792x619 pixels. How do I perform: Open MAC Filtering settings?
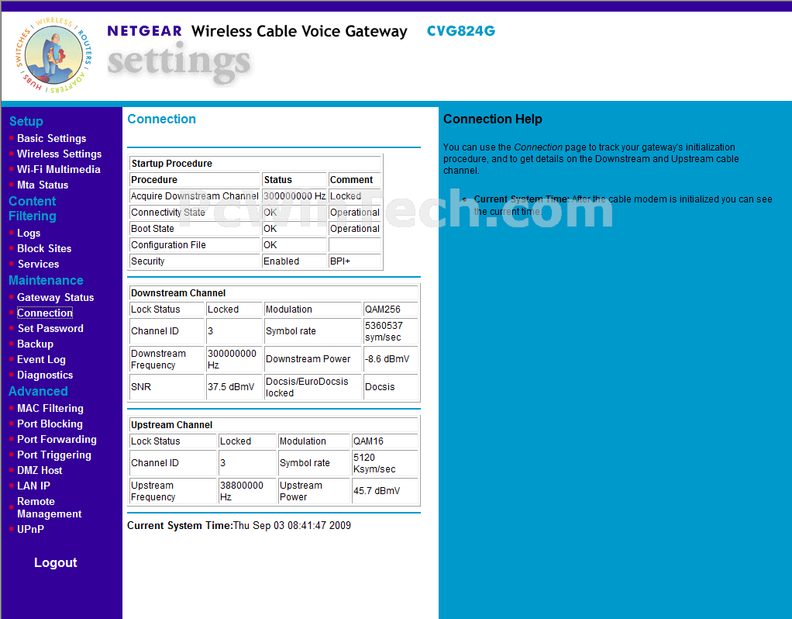click(x=50, y=408)
